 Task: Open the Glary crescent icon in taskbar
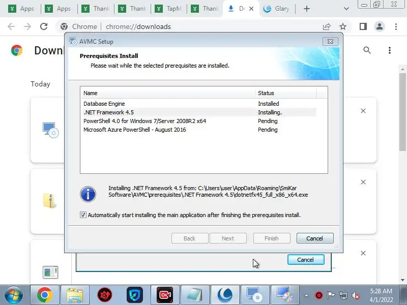[225, 295]
